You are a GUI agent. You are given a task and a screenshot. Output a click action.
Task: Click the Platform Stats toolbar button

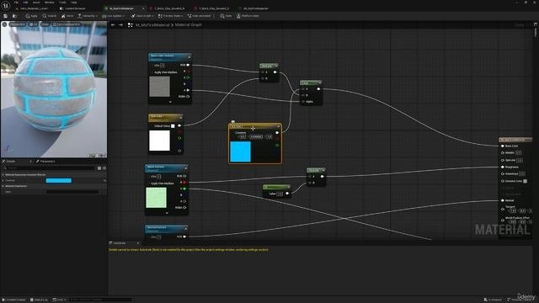pos(248,16)
